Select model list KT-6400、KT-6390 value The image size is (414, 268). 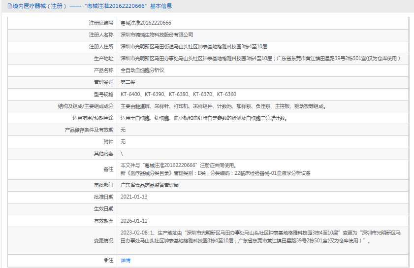178,95
